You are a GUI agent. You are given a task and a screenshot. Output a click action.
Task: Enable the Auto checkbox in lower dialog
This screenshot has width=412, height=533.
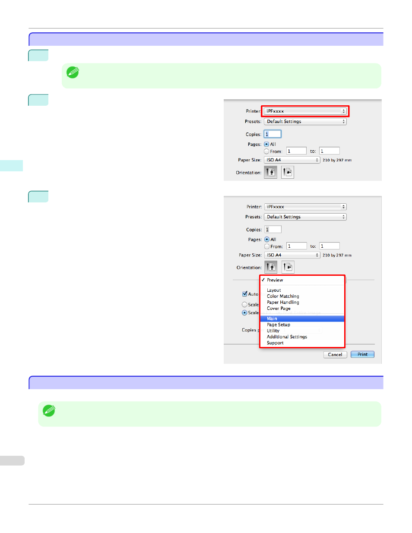pos(245,294)
